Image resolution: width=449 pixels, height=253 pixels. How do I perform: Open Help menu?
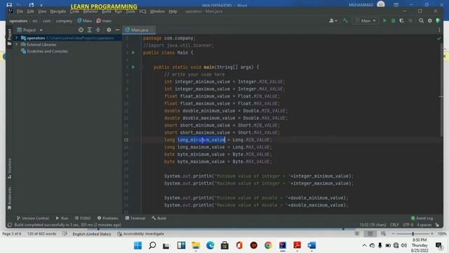click(x=173, y=11)
